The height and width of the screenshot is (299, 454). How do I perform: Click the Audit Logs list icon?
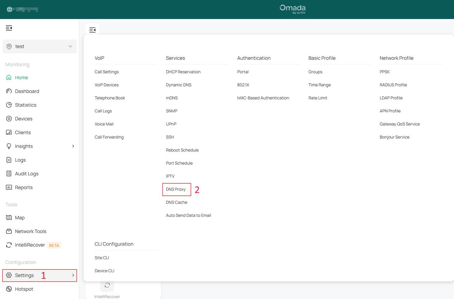tap(9, 174)
